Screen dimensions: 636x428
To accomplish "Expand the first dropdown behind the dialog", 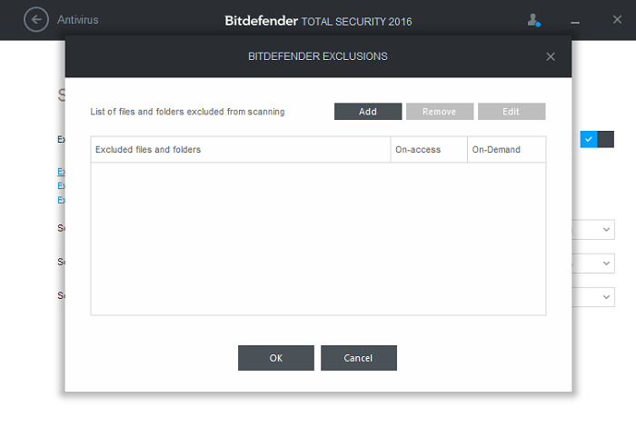I will (607, 230).
